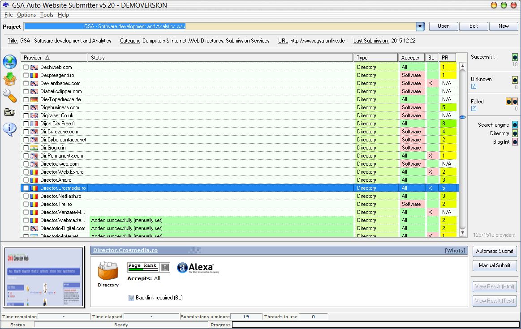
Task: Open the wrench tools sidebar icon
Action: pyautogui.click(x=10, y=96)
